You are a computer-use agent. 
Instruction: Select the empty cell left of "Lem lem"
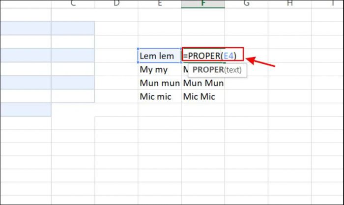pos(116,56)
